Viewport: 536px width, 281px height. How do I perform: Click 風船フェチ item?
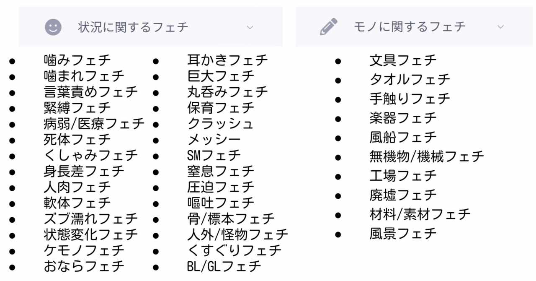pos(403,137)
